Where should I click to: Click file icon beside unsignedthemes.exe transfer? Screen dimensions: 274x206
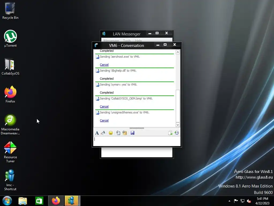97,113
